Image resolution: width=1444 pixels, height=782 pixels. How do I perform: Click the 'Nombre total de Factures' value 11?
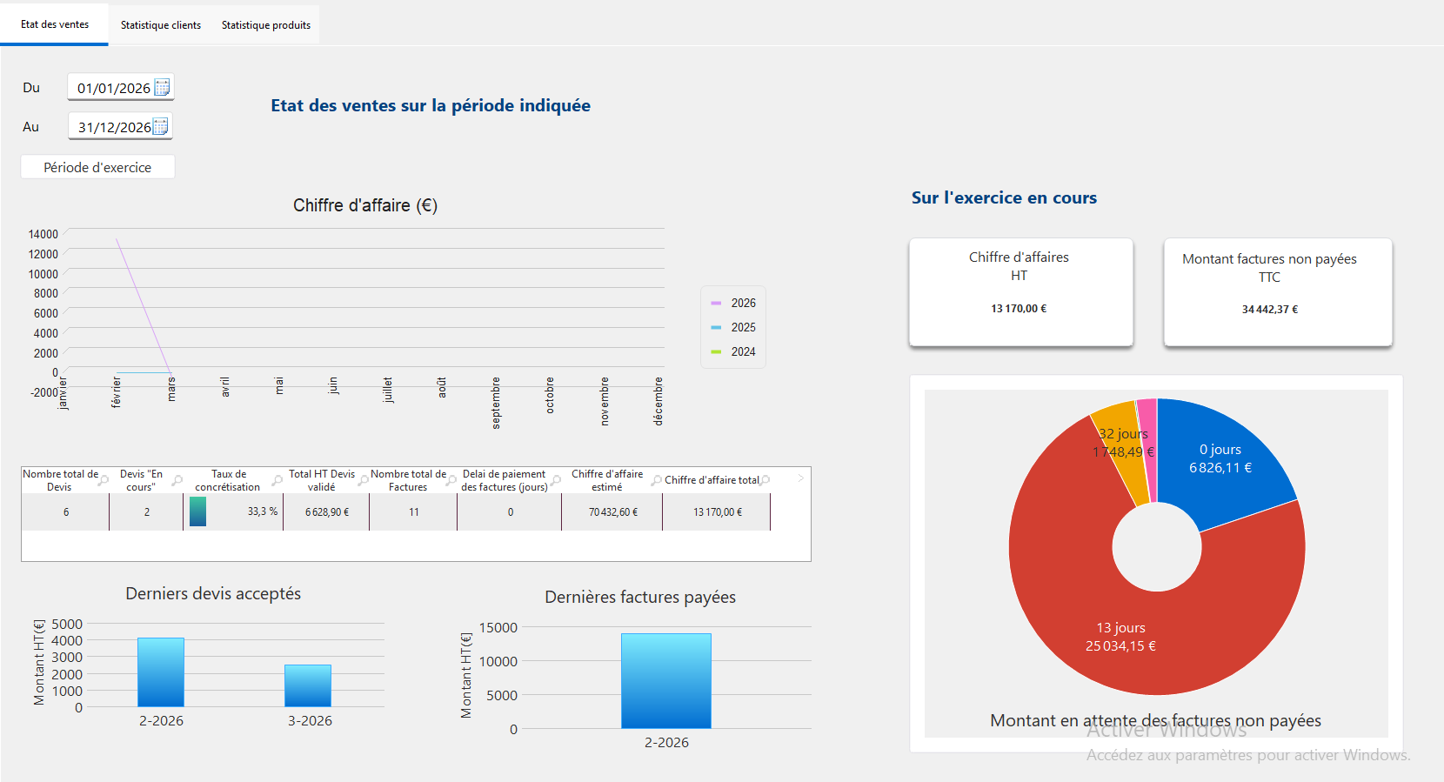(414, 512)
